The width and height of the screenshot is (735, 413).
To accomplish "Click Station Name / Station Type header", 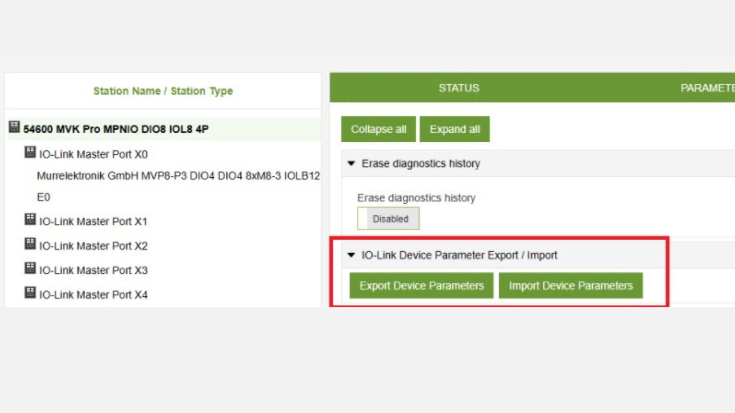I will coord(163,91).
